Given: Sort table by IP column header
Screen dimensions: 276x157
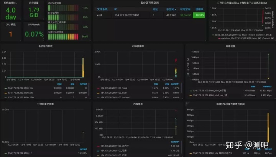Looking at the screenshot, I should [x=115, y=9].
